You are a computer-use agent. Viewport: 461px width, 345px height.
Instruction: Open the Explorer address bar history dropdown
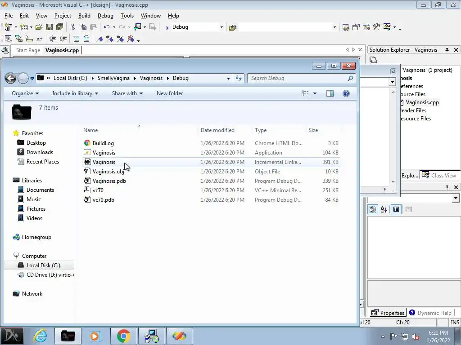coord(228,78)
